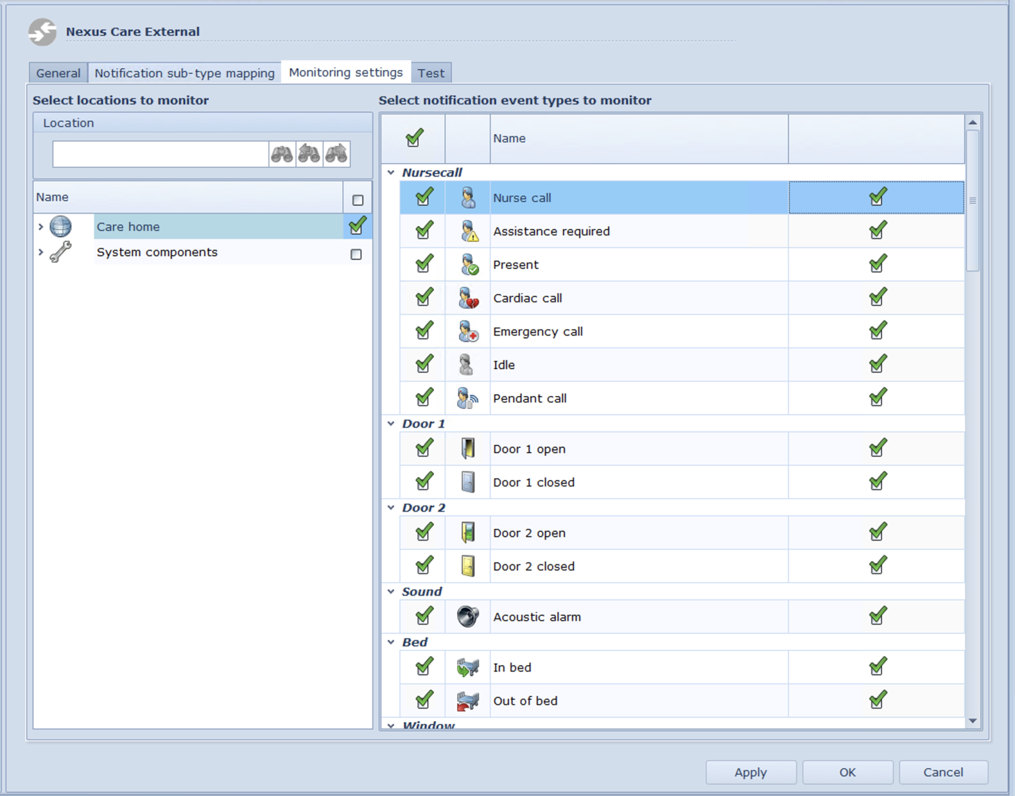Collapse the Nursecall event group

click(x=390, y=172)
